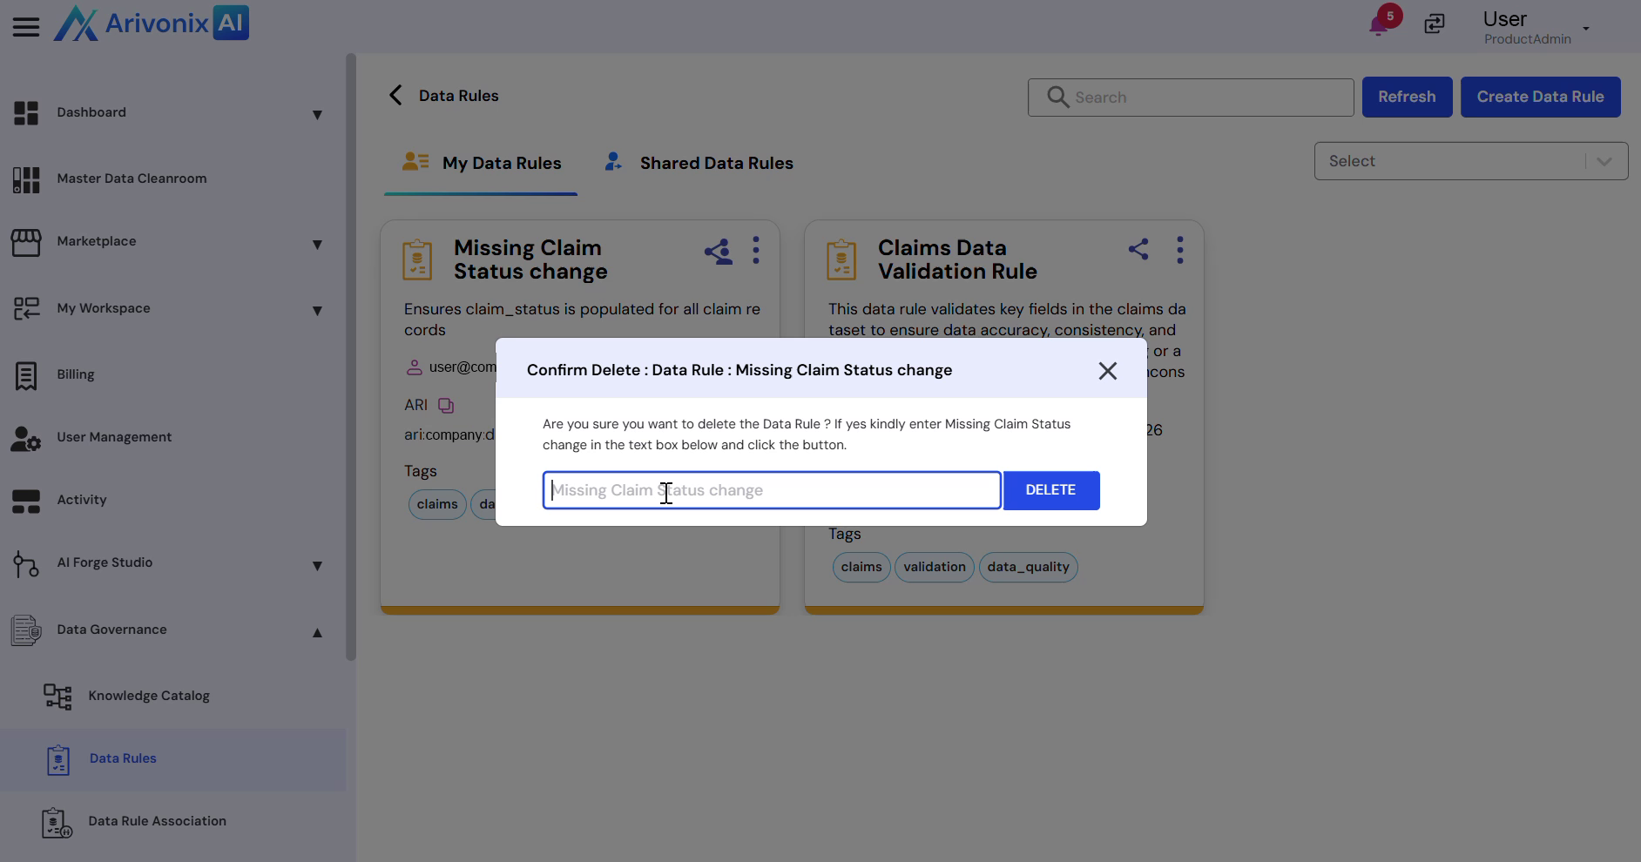Image resolution: width=1641 pixels, height=862 pixels.
Task: Collapse the Data Governance section
Action: point(317,632)
